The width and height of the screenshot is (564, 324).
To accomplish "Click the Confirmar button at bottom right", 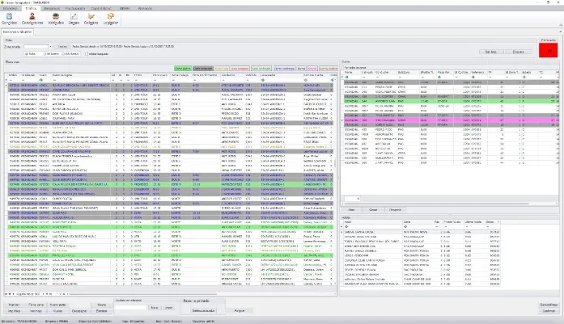I will 549,311.
